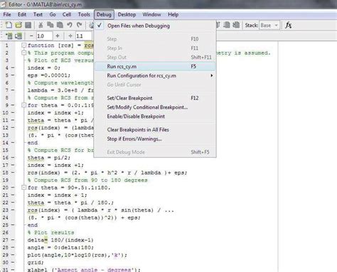This screenshot has height=272, width=337.
Task: Click the Open file folder icon
Action: 18,25
